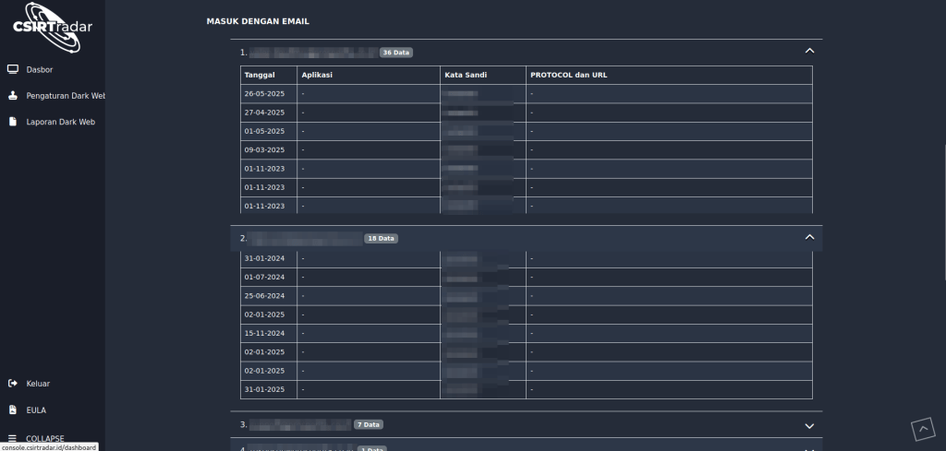Select date 01-07-2024 cell
Viewport: 946px width, 451px height.
269,277
